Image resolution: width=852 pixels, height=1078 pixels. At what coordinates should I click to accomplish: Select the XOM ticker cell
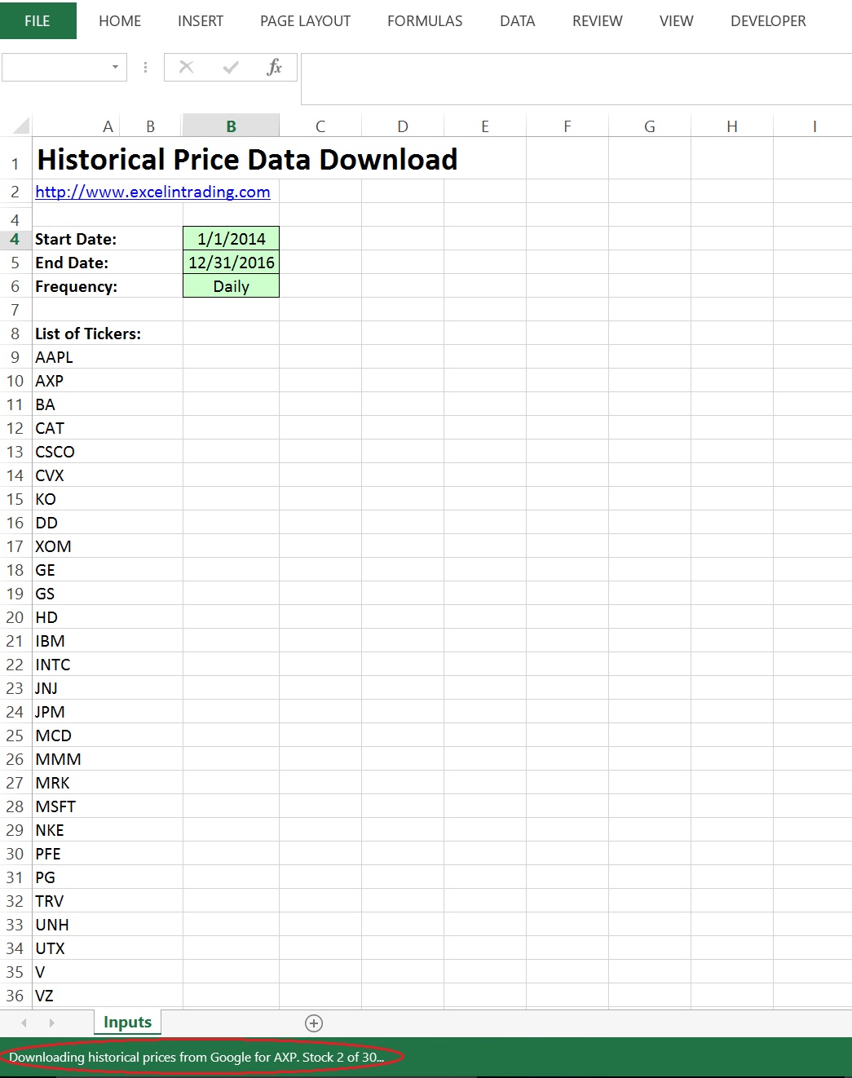point(108,546)
